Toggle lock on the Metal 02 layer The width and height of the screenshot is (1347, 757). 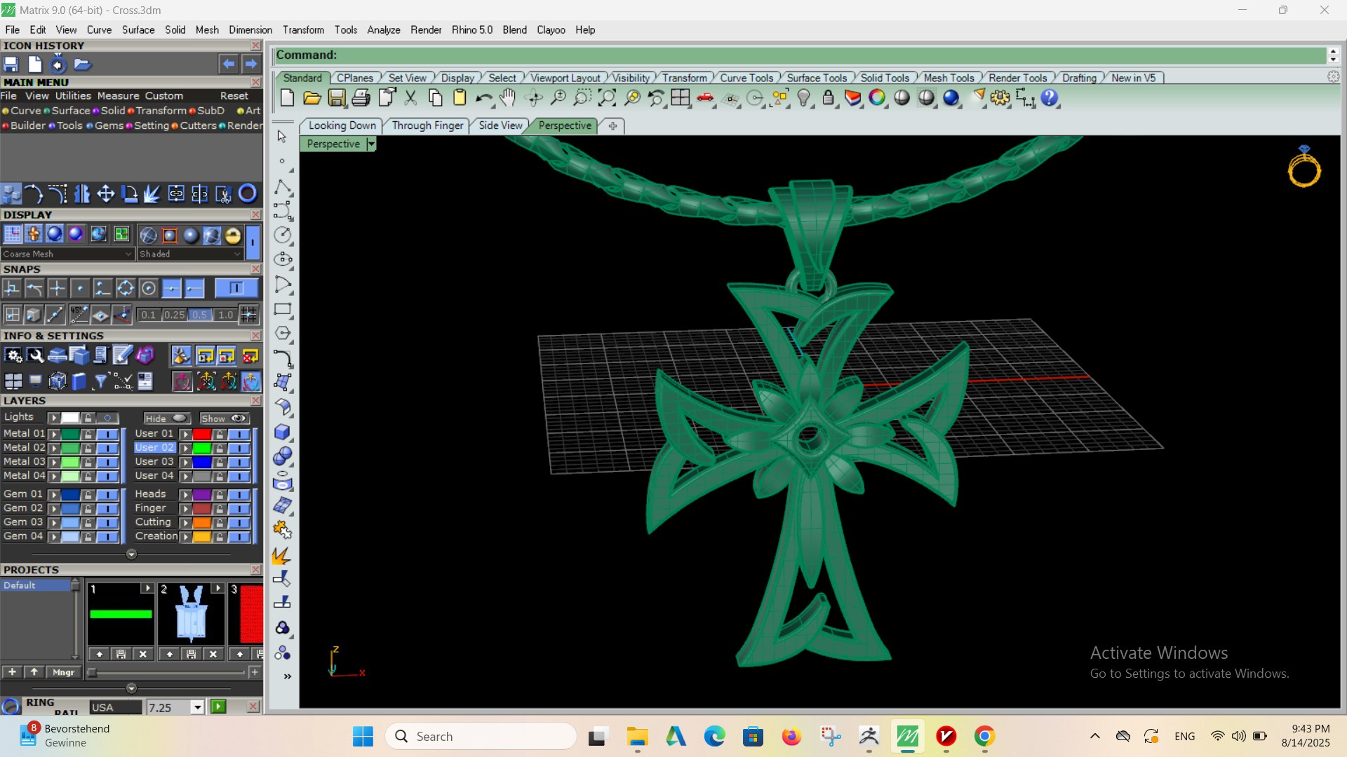tap(88, 448)
